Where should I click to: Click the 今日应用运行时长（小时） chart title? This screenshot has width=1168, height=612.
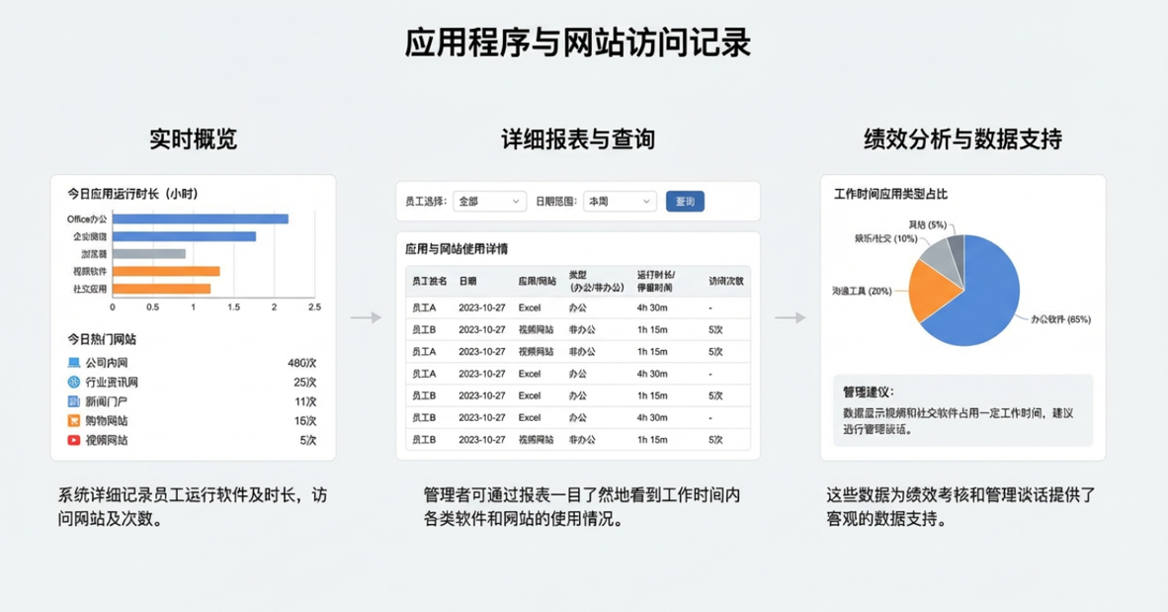coord(133,194)
